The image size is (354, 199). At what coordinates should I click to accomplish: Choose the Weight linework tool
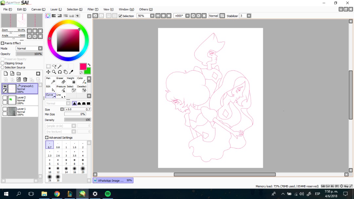pos(71,80)
